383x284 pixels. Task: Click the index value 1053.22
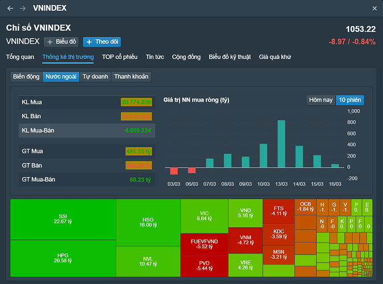[360, 30]
